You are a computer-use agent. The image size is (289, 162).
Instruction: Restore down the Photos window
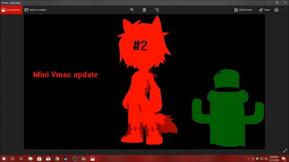(277, 3)
